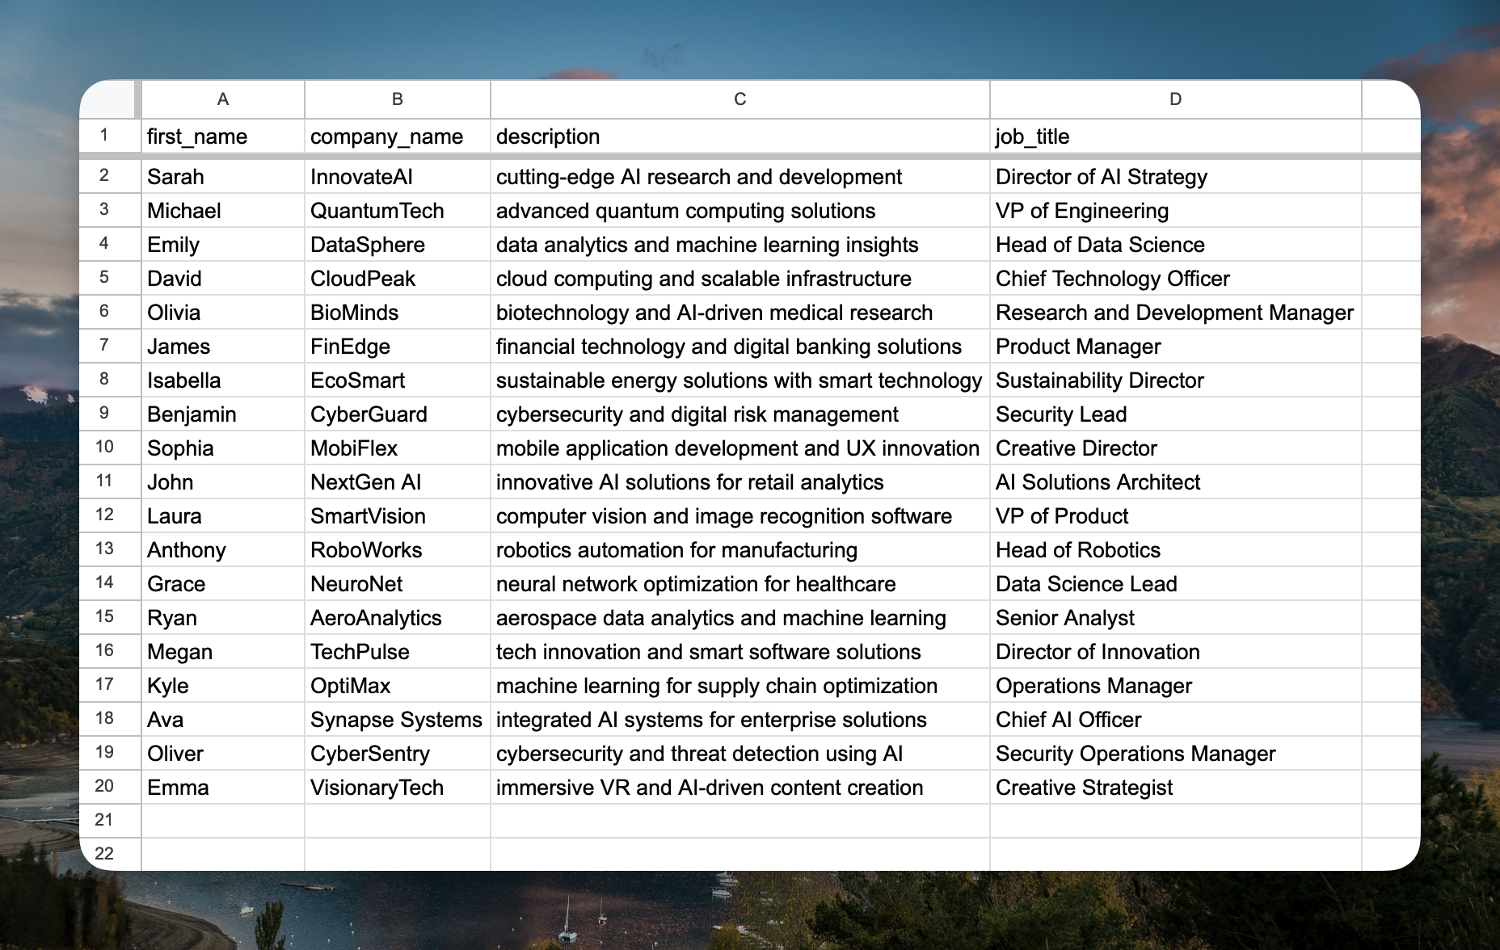The height and width of the screenshot is (950, 1500).
Task: Click the EcoSmart company cell
Action: tap(398, 380)
